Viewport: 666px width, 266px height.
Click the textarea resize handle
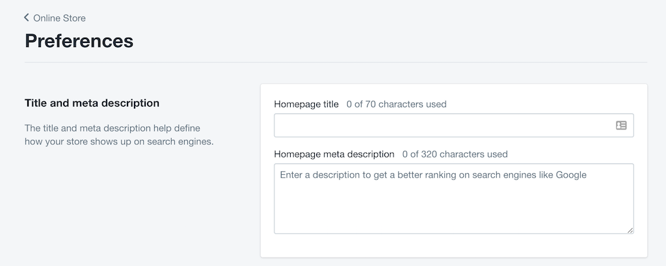coord(630,230)
